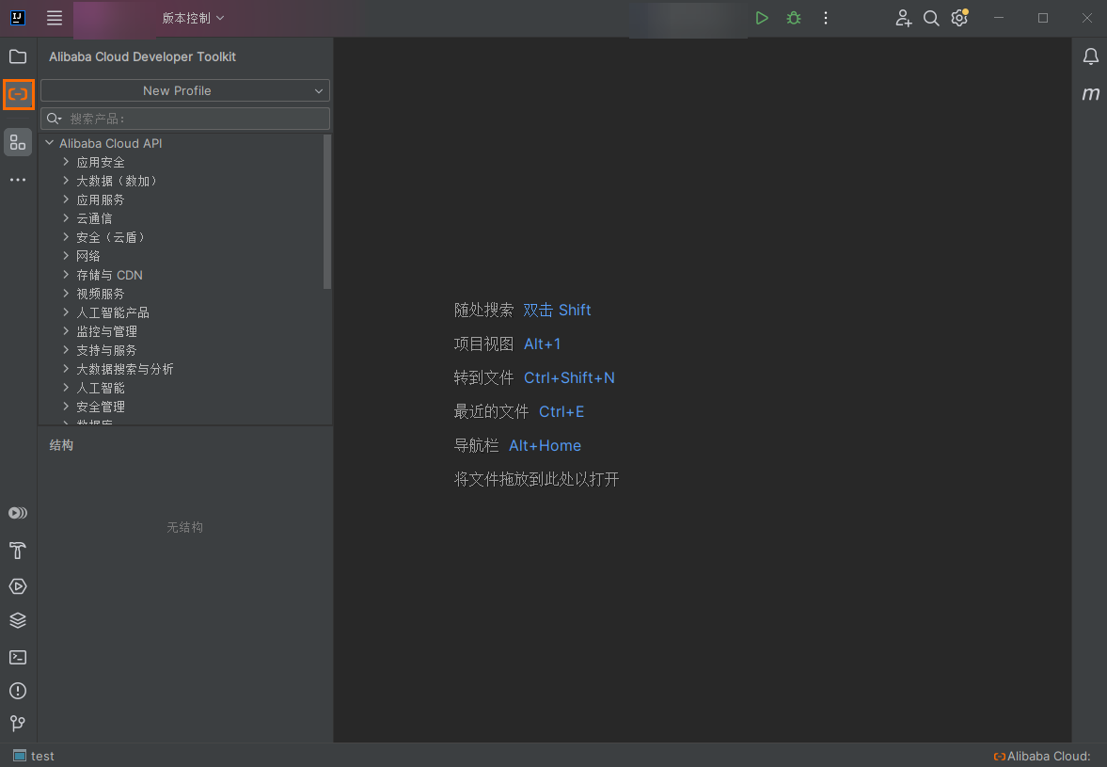Open the speaker-like tool window icon above Build
The image size is (1107, 767).
18,513
